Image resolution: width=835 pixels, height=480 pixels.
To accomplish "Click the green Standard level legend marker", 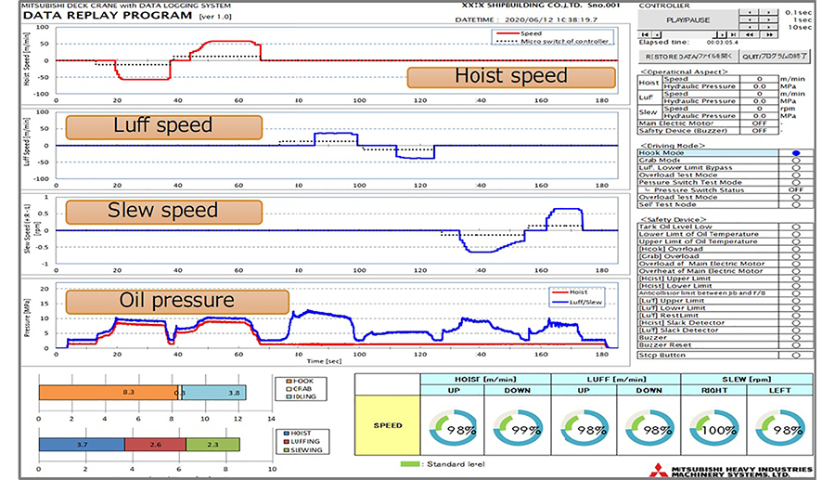I will (x=410, y=464).
